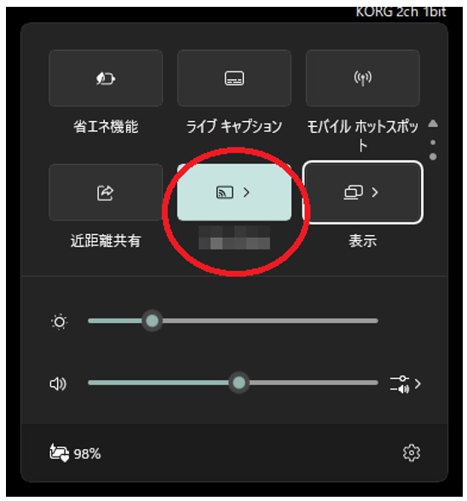Open battery status showing 98%
This screenshot has height=501, width=467.
[75, 453]
